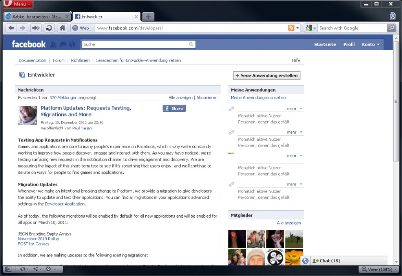Expand the third application's mehr dropdown

click(x=294, y=156)
